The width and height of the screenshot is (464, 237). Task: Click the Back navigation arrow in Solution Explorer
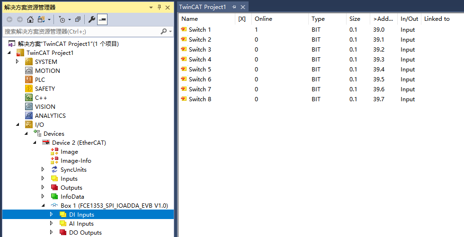(x=9, y=19)
